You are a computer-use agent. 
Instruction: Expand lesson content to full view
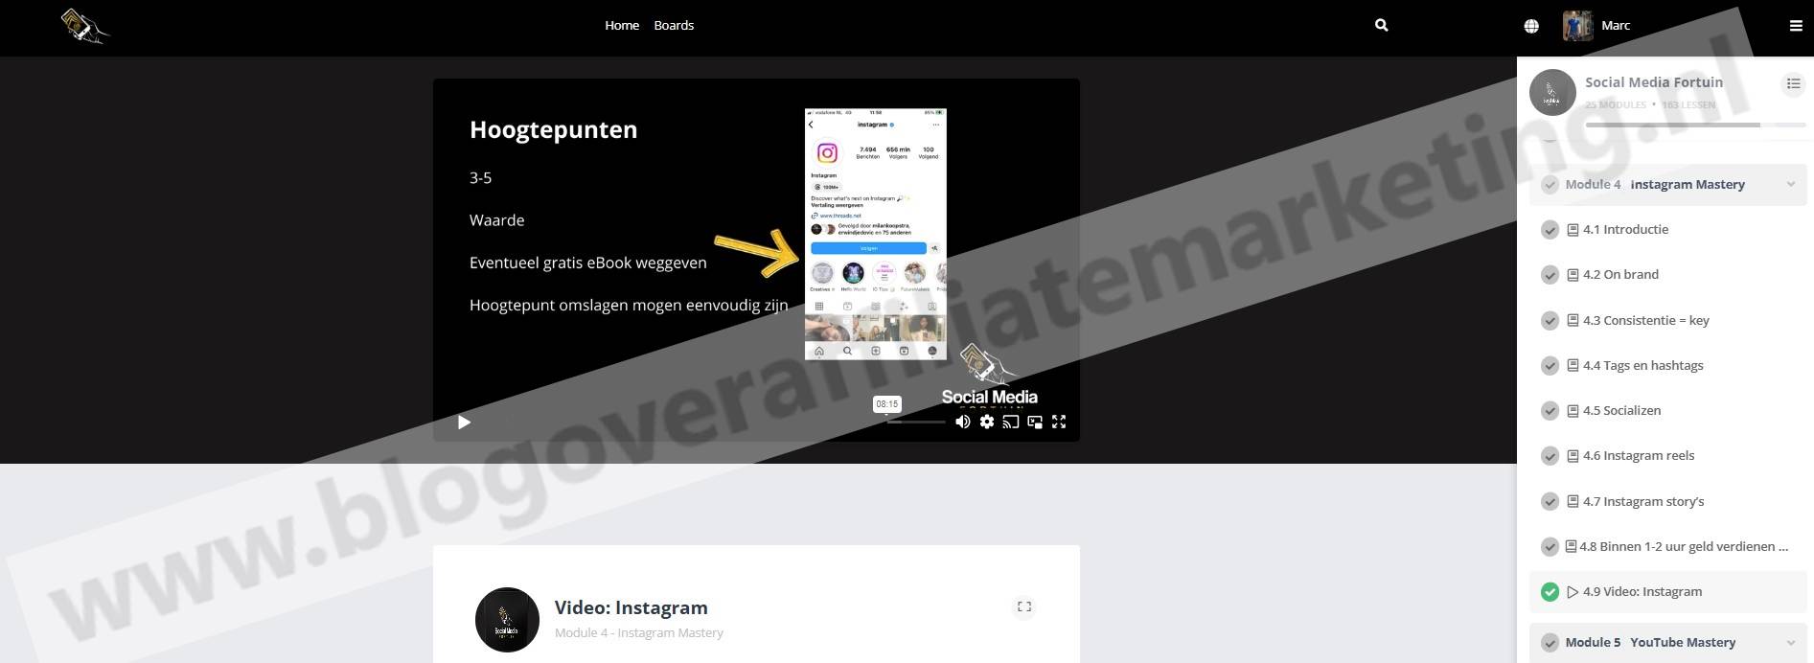1023,606
